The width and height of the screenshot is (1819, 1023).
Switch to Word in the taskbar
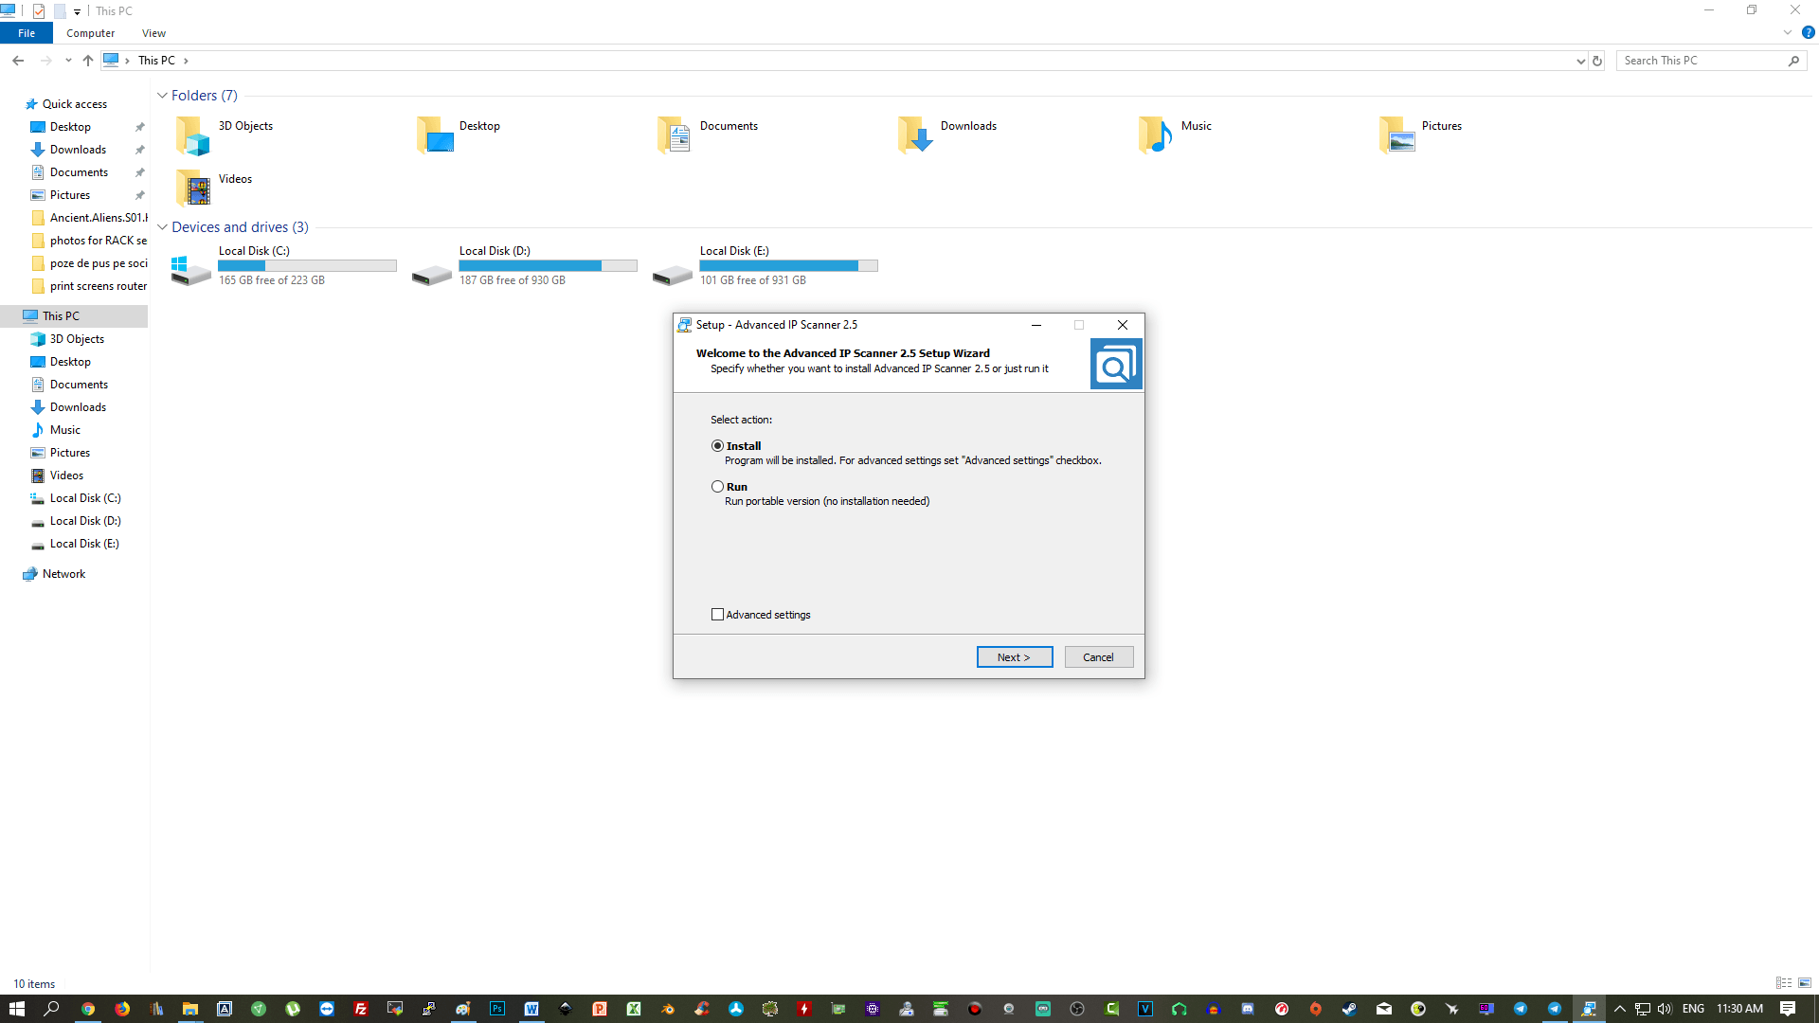click(531, 1009)
